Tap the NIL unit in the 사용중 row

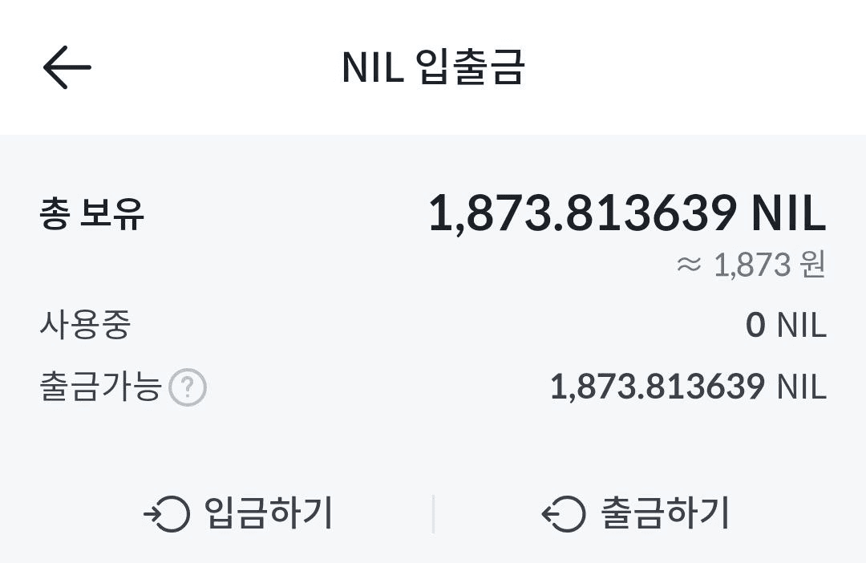801,326
